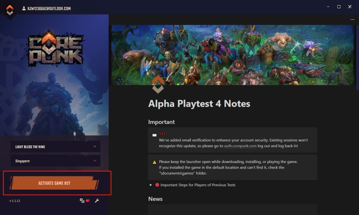
Task: Open the three-dot more options menu
Action: coord(352,20)
